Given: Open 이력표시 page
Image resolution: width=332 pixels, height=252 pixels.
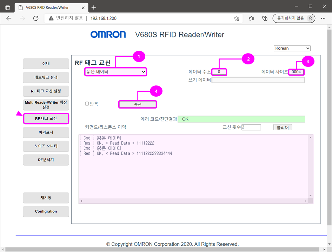Looking at the screenshot, I should pyautogui.click(x=46, y=132).
